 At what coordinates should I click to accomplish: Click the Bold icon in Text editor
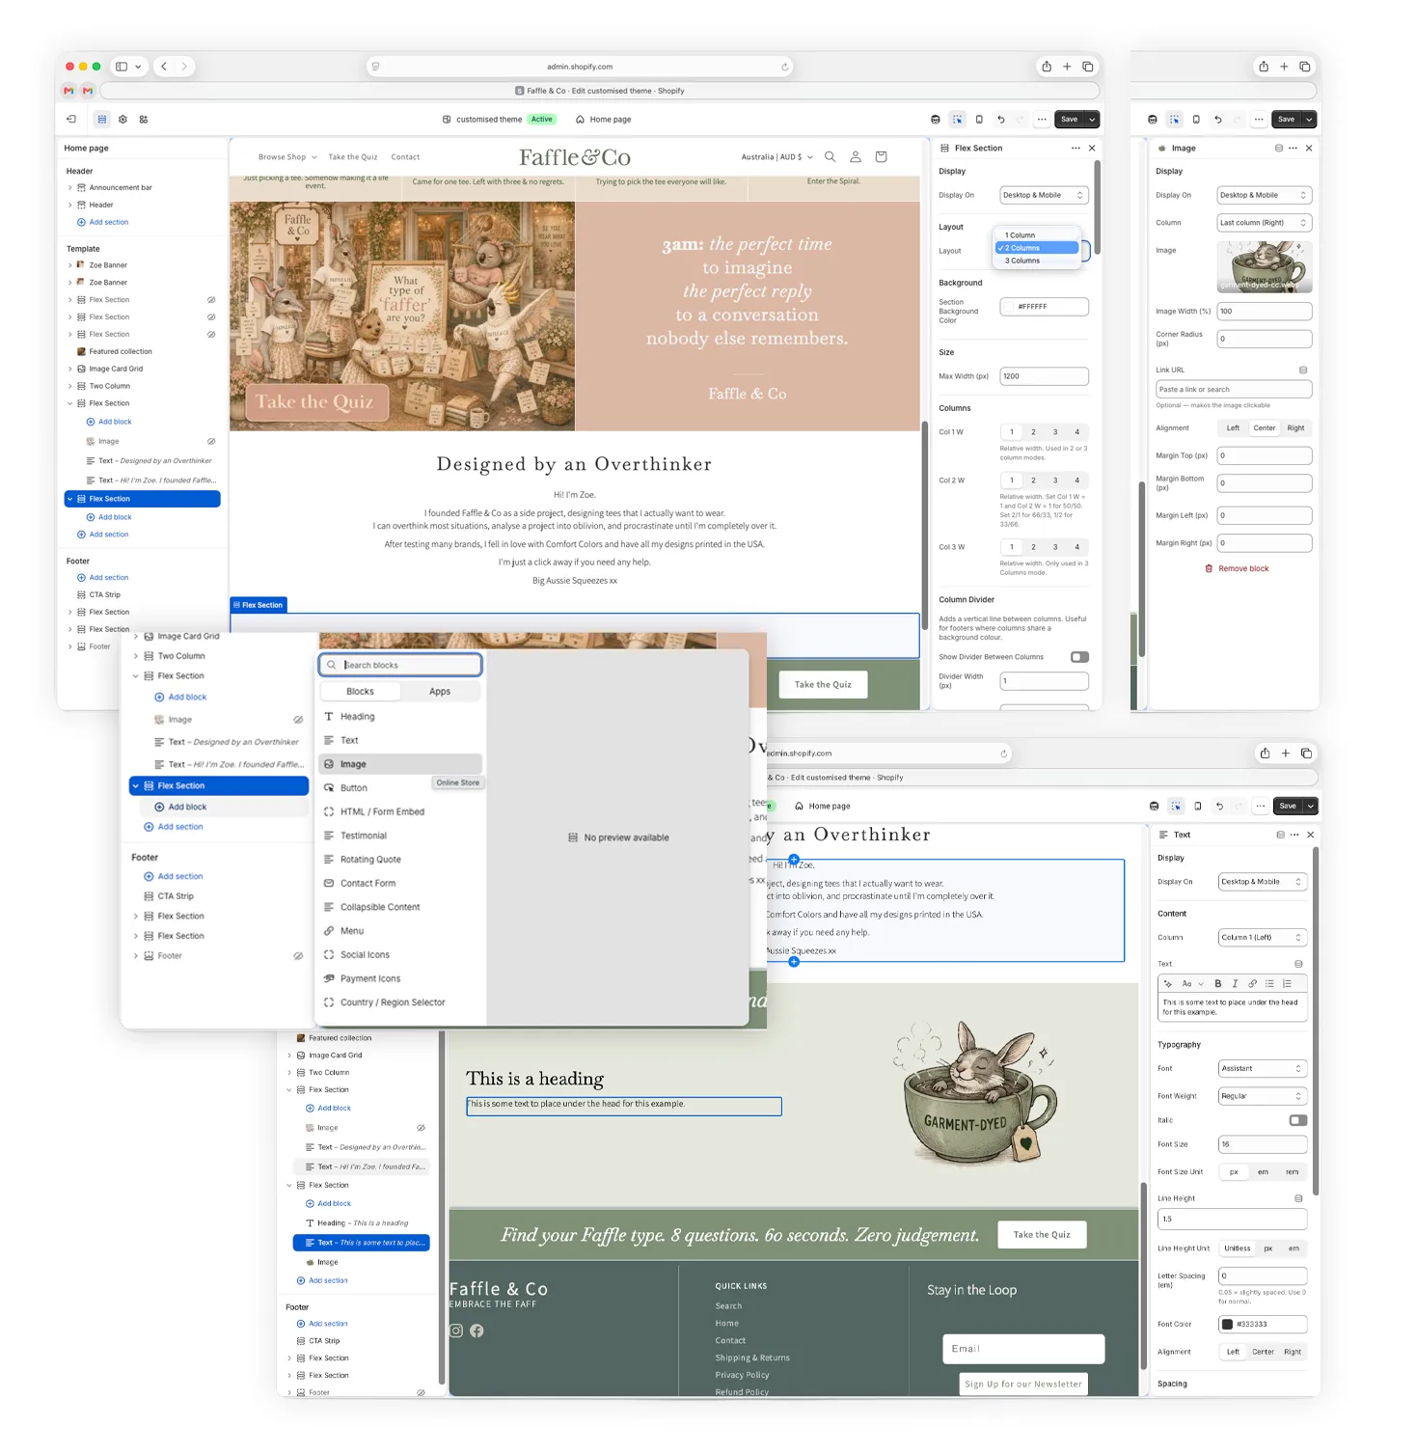pos(1218,984)
